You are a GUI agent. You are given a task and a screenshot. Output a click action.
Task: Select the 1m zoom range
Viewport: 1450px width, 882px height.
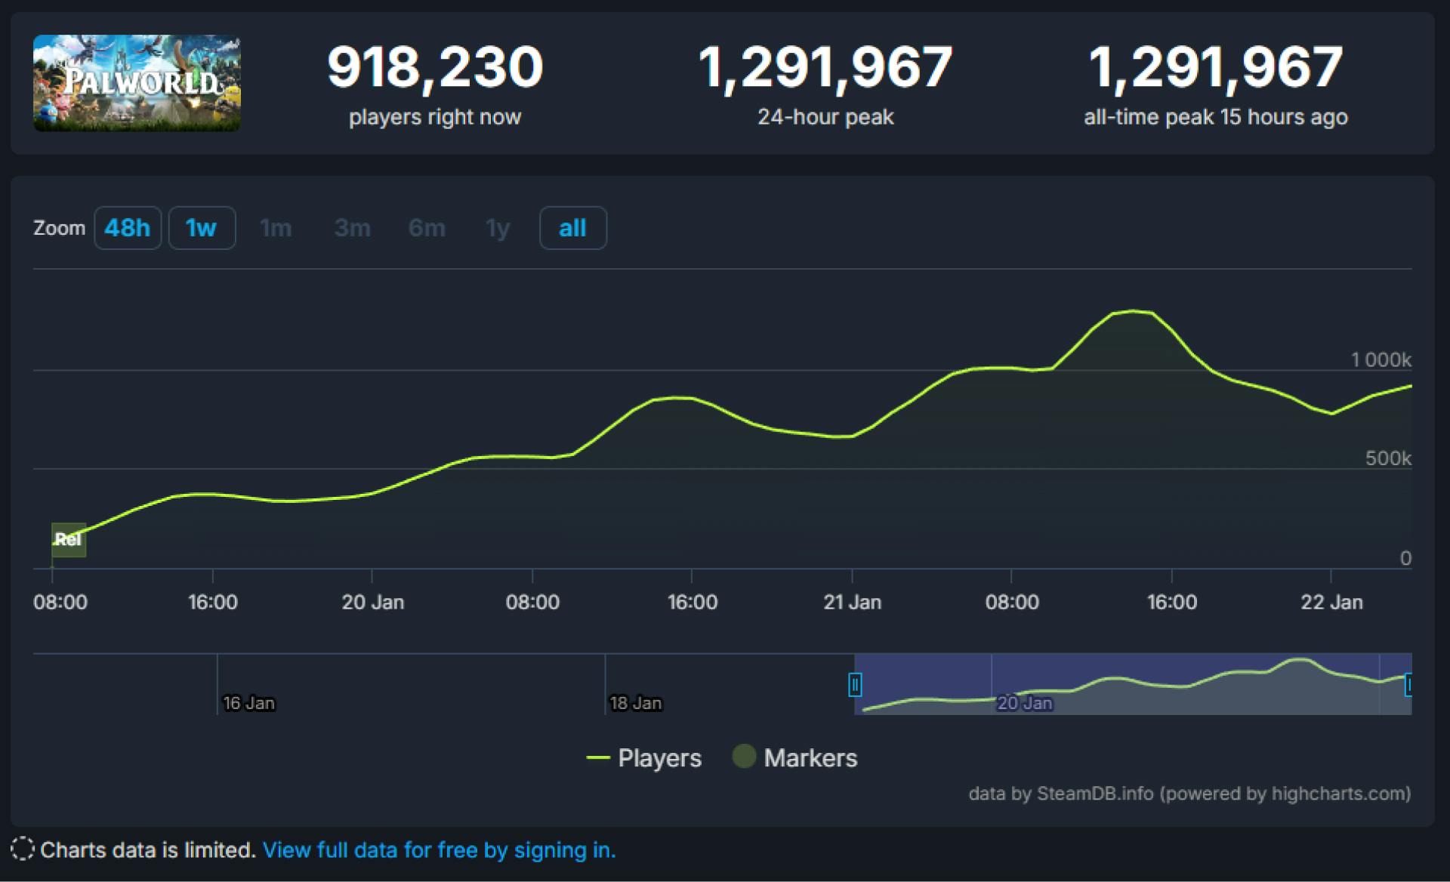pos(276,228)
